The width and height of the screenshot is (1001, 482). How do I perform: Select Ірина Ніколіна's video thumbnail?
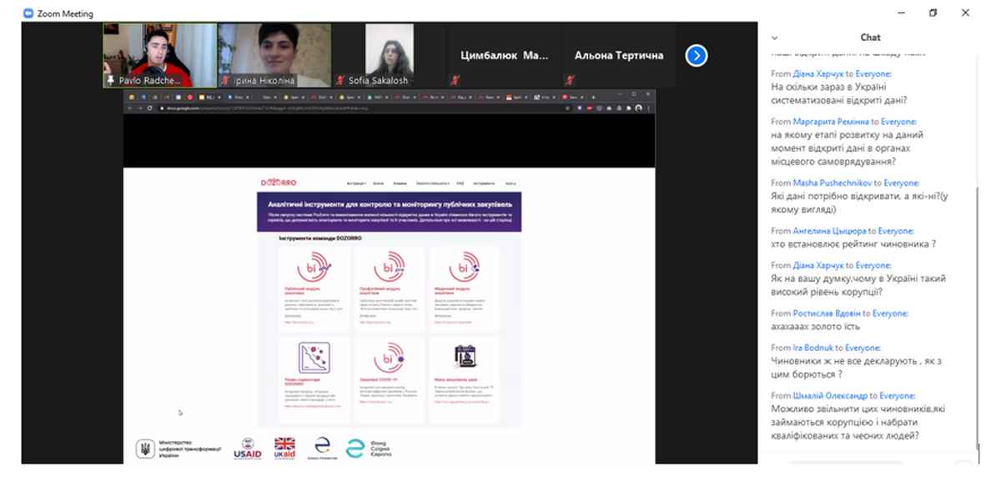(x=274, y=55)
